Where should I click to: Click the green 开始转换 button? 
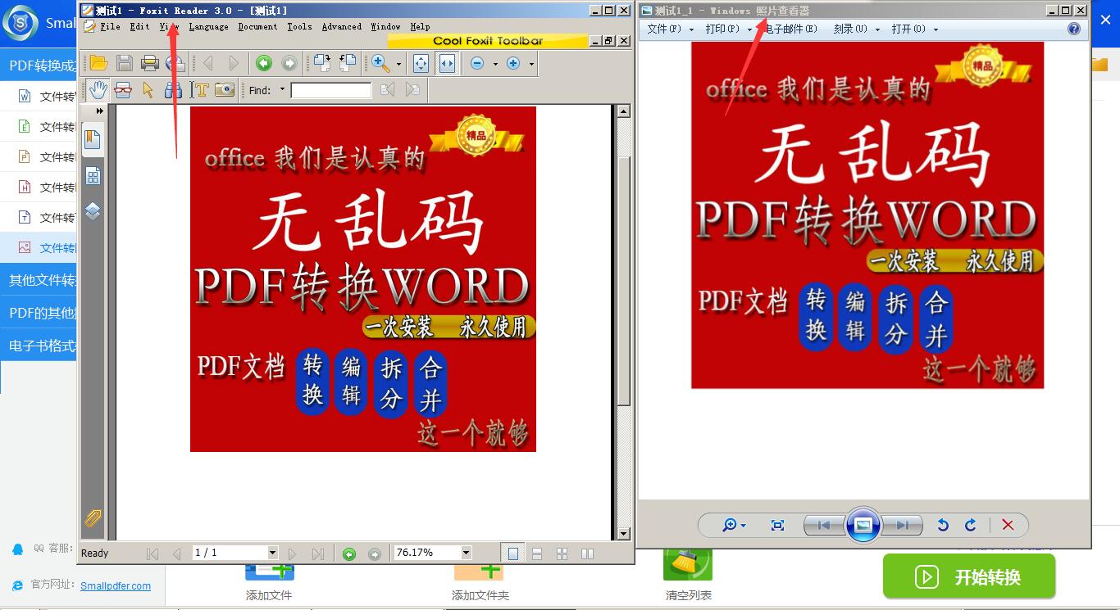[x=968, y=576]
